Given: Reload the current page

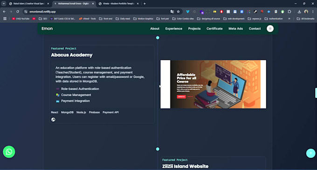Looking at the screenshot, I should [18, 12].
